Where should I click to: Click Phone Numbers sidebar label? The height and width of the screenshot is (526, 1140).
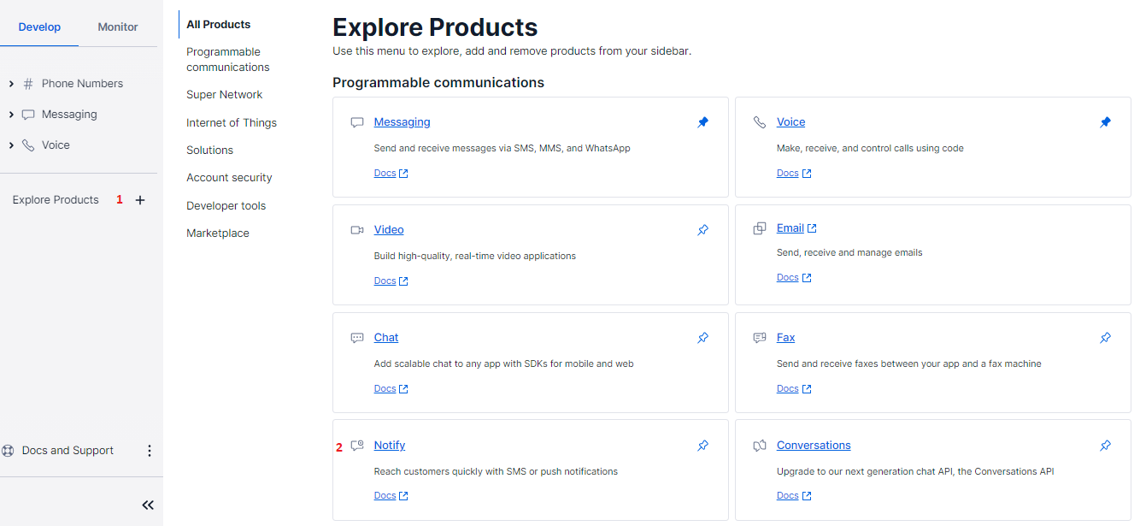[x=82, y=84]
